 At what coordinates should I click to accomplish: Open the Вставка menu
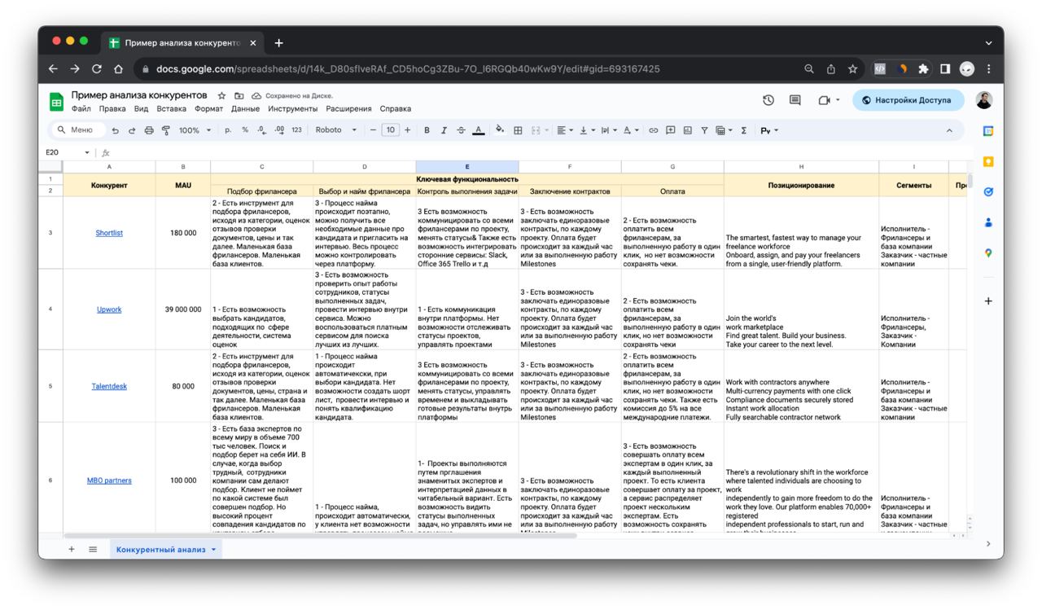171,108
